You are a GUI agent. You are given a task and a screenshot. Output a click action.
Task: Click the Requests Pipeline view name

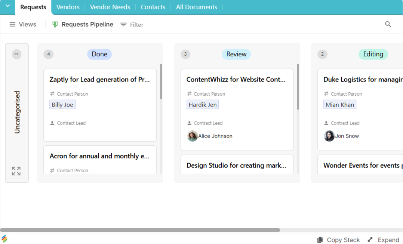(87, 24)
